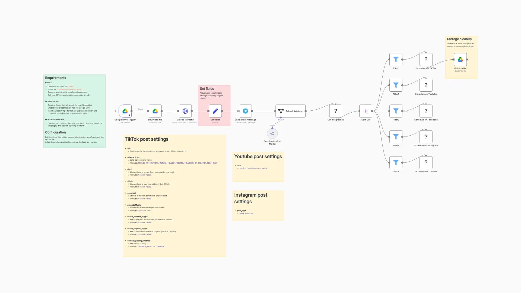This screenshot has width=521, height=293.
Task: Open the Telegram Send a text message node
Action: click(245, 111)
